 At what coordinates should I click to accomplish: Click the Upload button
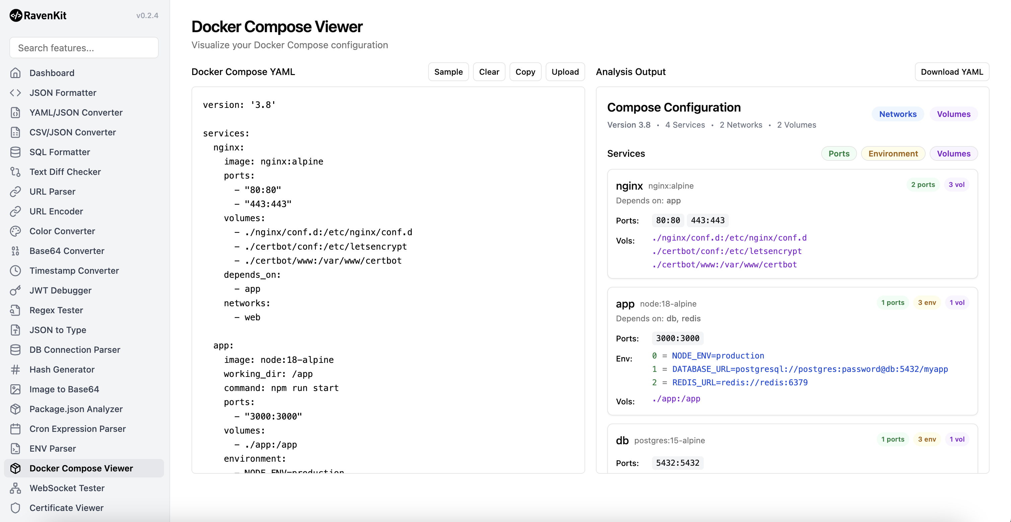(565, 72)
